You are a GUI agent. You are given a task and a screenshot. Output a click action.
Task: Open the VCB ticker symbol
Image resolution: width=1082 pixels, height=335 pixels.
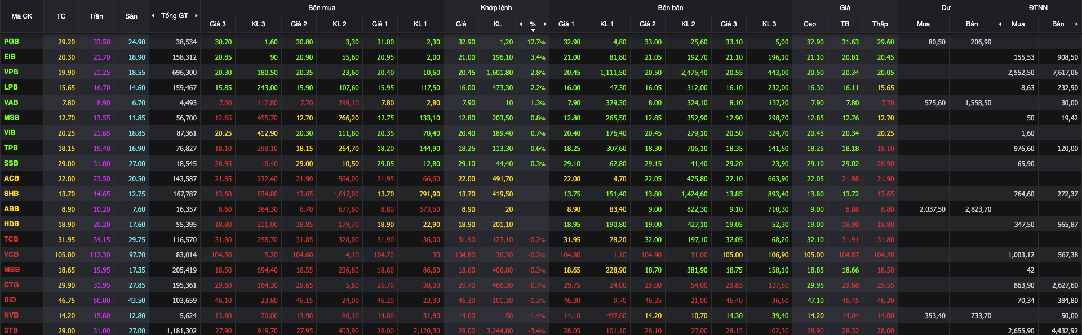click(x=11, y=254)
